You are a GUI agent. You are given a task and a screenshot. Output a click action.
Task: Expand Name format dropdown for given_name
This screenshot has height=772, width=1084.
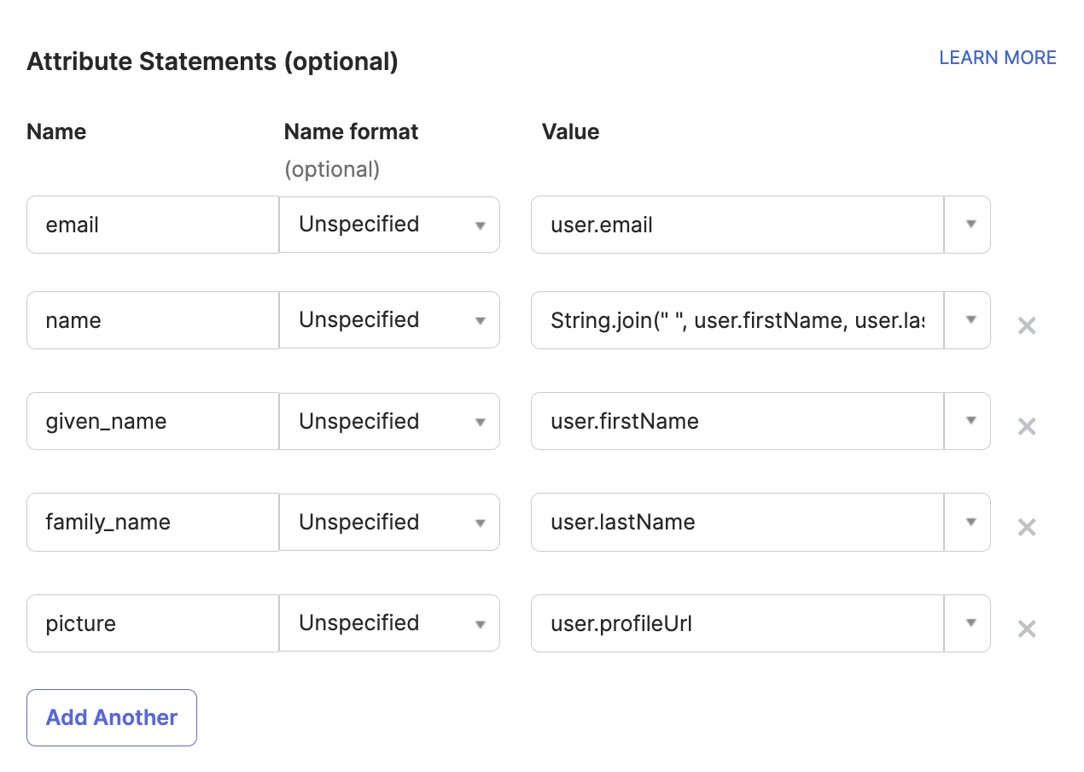coord(389,421)
